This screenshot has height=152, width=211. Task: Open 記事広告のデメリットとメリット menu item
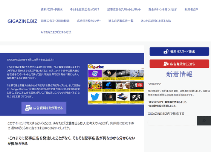[x=124, y=9]
